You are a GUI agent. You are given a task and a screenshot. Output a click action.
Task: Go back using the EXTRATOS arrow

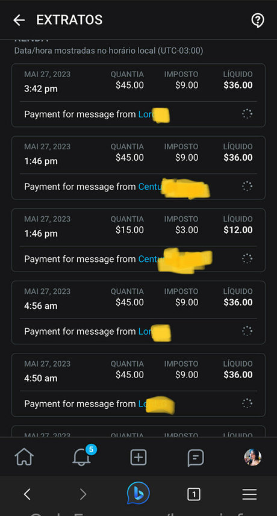(19, 20)
